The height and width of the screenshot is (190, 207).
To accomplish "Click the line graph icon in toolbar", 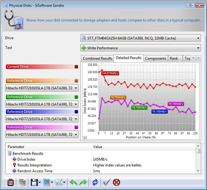I will [x=59, y=182].
